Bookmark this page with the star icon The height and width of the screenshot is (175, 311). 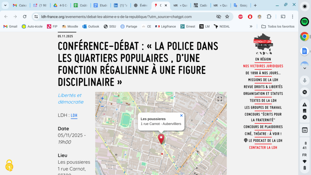point(227,17)
